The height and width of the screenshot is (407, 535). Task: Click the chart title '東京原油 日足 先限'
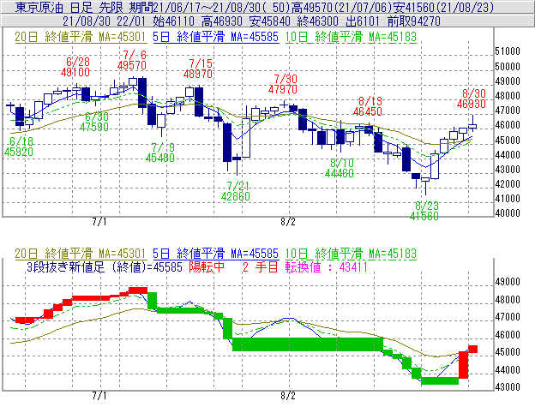pyautogui.click(x=69, y=7)
